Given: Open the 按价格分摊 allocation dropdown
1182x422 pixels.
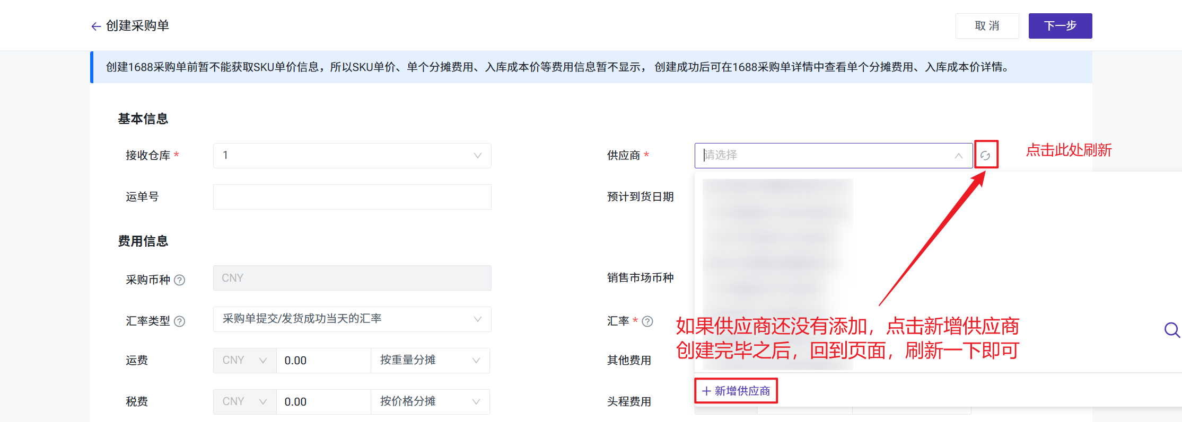Looking at the screenshot, I should (430, 402).
